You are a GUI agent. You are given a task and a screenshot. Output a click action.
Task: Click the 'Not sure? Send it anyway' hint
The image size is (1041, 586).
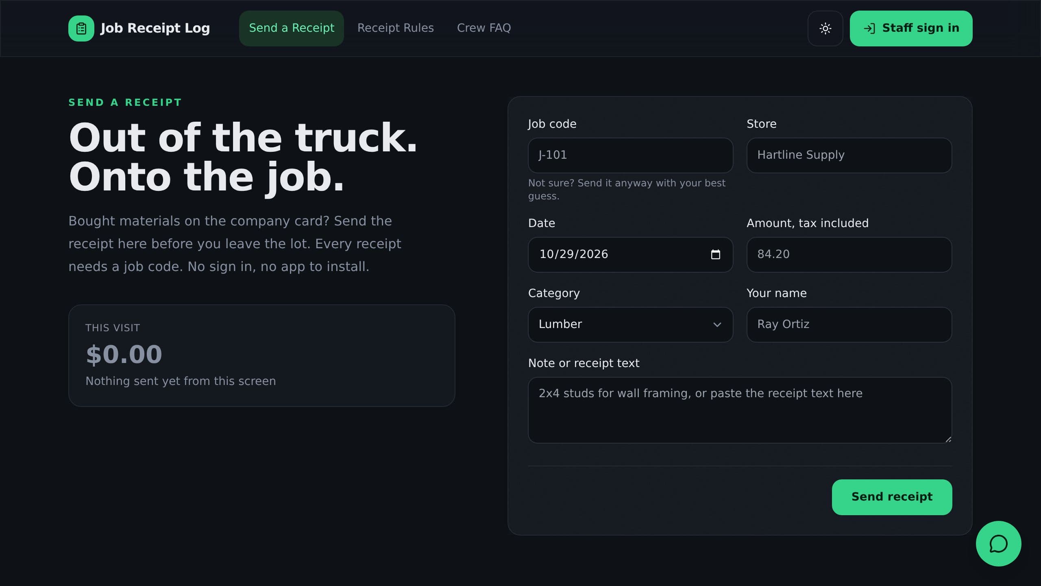[x=627, y=189]
